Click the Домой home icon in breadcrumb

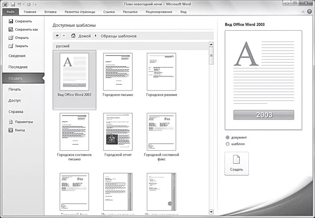point(73,36)
